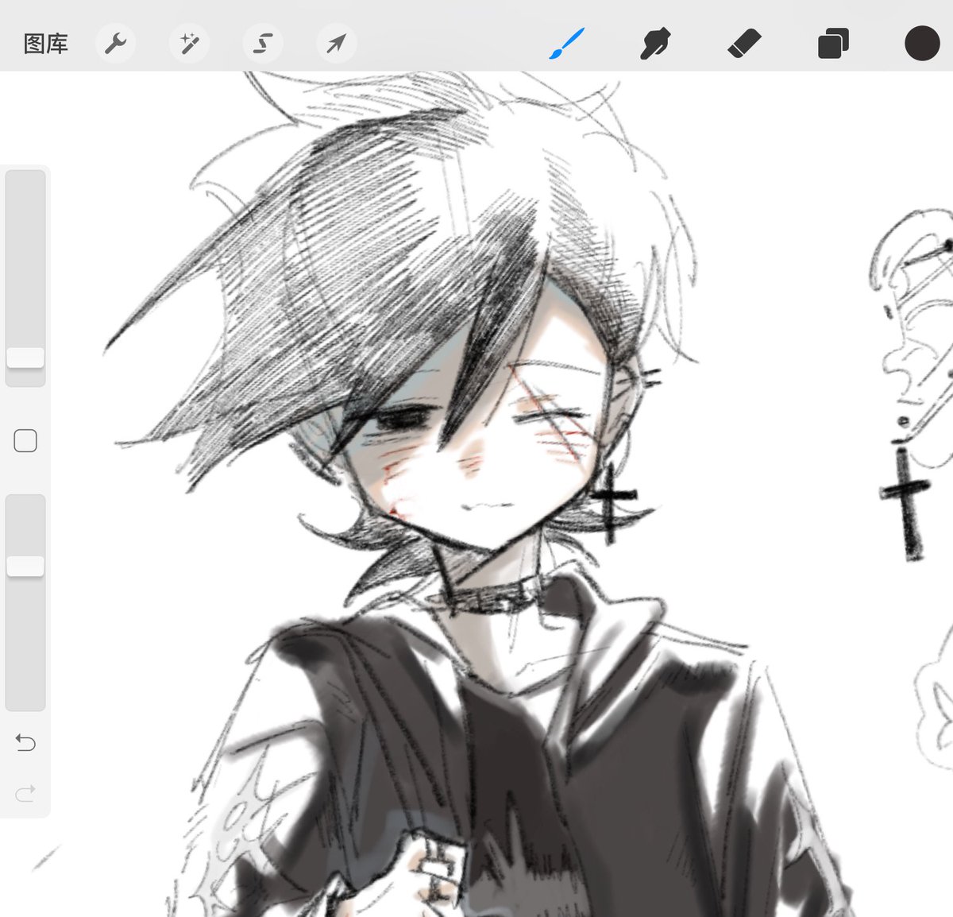Undo the last stroke with the arrow
This screenshot has width=953, height=917.
point(25,743)
